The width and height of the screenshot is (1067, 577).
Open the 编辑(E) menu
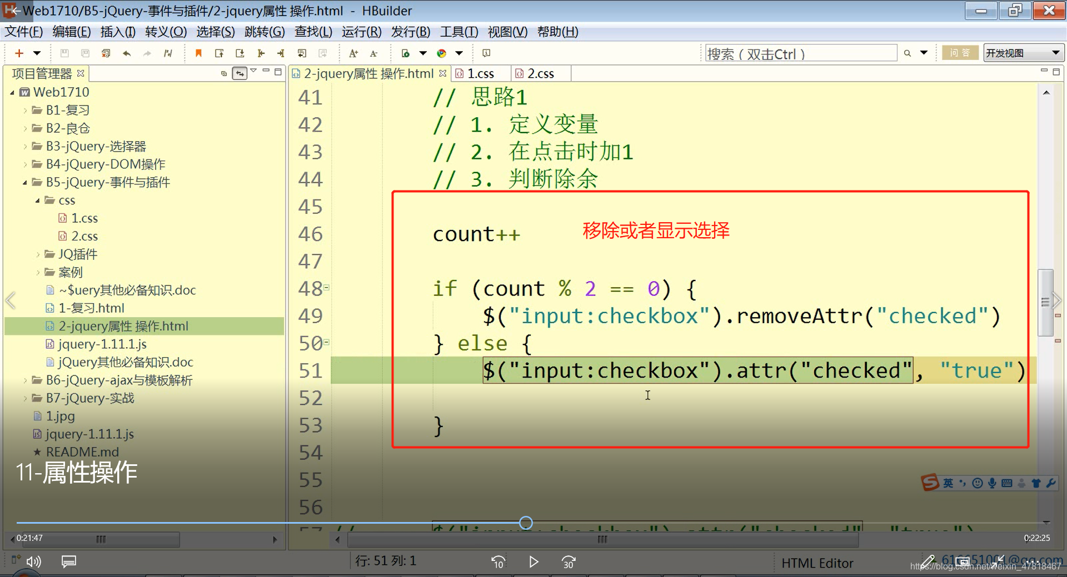(x=72, y=32)
